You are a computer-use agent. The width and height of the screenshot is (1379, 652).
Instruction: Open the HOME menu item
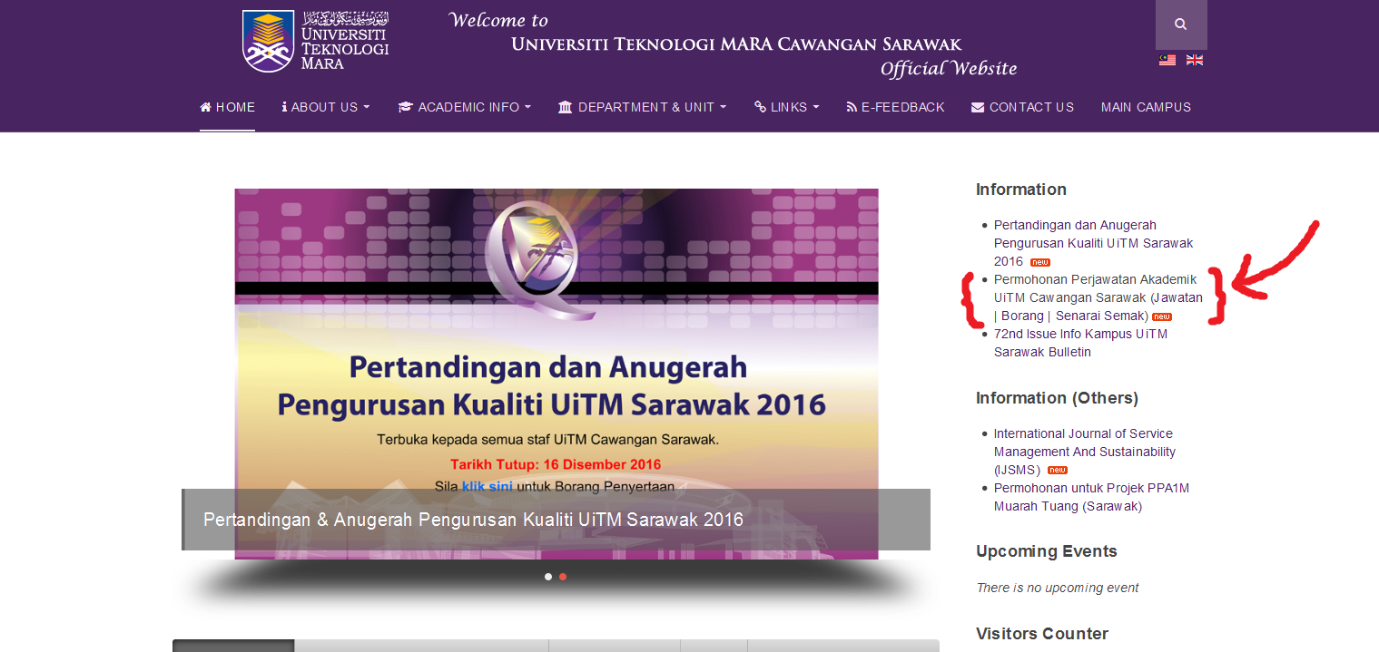tap(227, 107)
